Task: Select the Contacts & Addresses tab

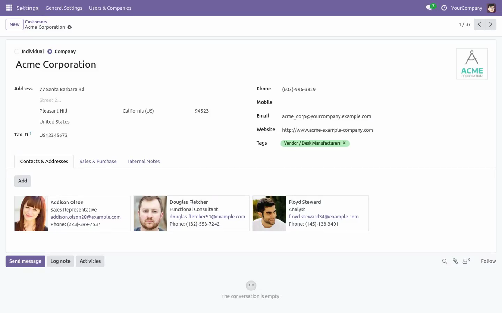Action: click(x=44, y=162)
